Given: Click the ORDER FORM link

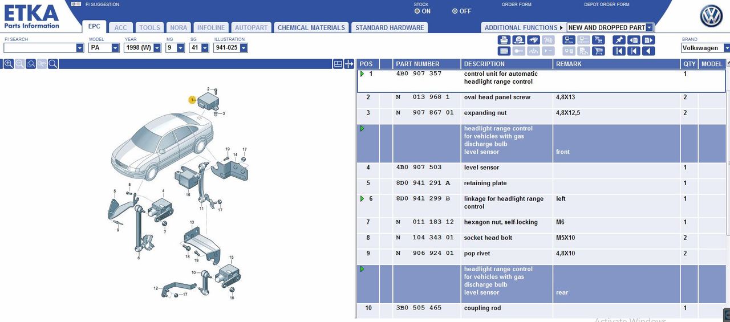Looking at the screenshot, I should coord(517,5).
